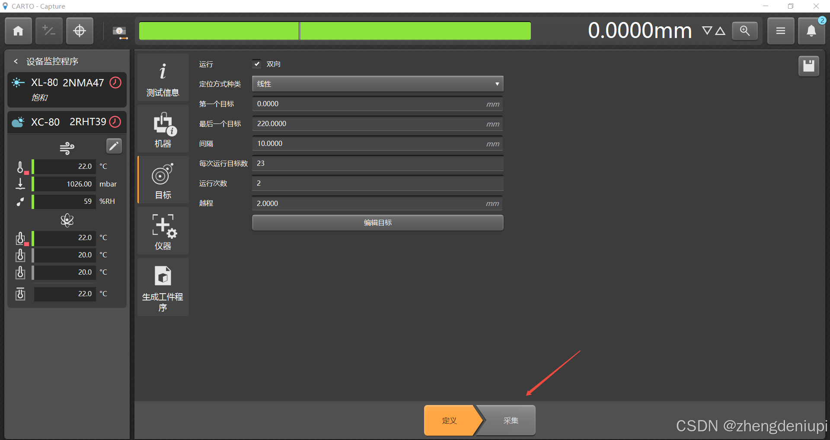Click the 59 %RH humidity value
Screen dimensions: 830x440
[x=65, y=201]
